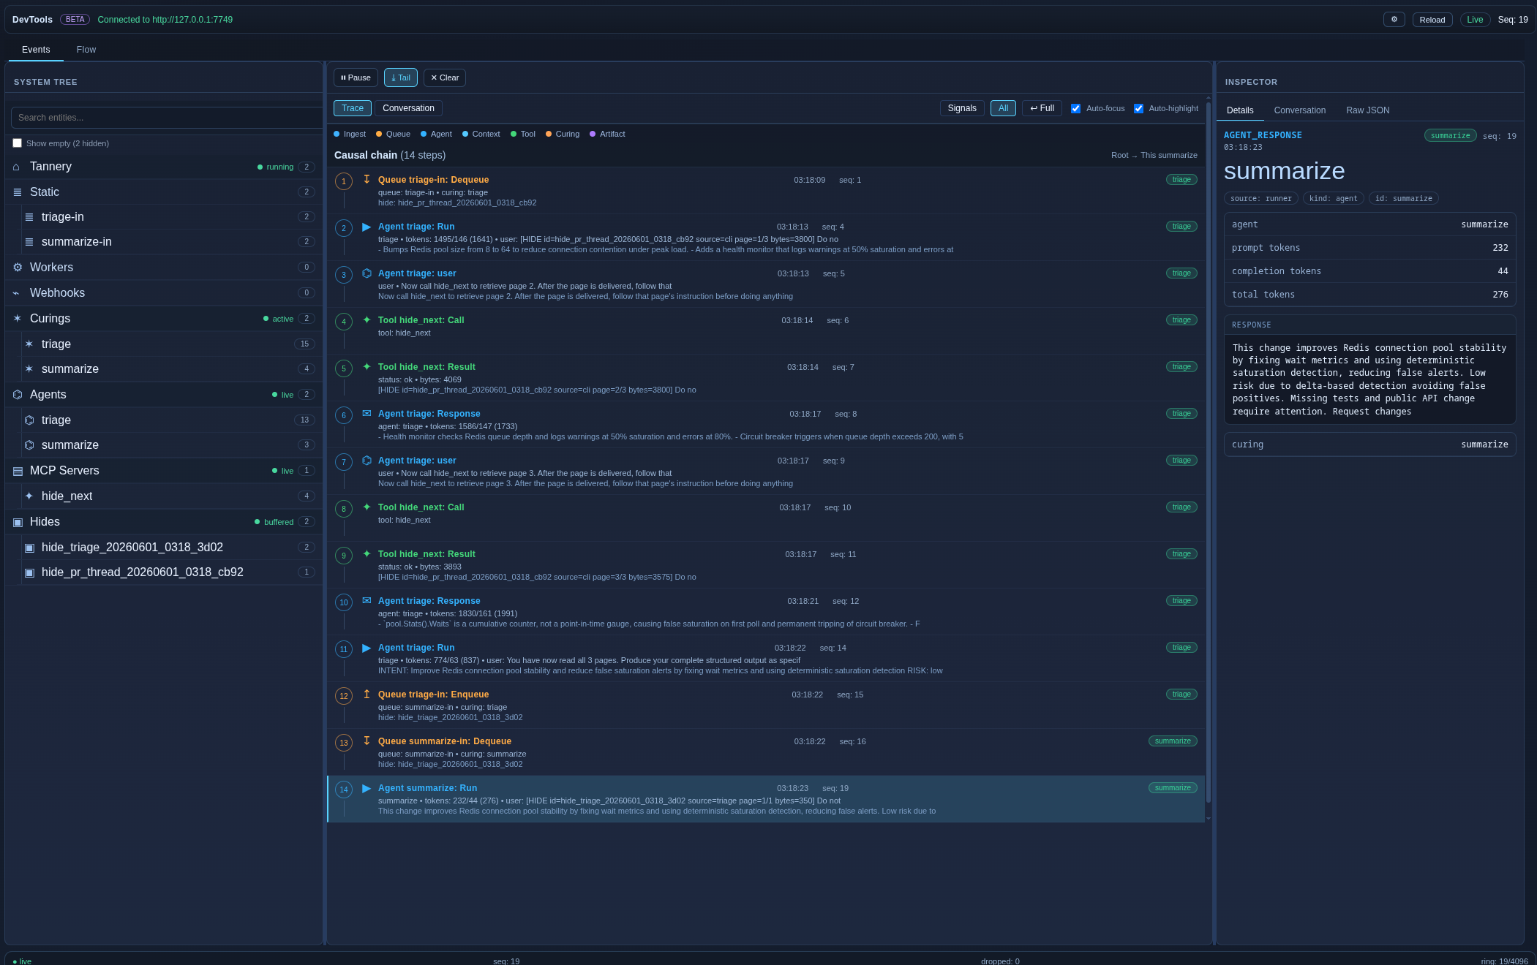The width and height of the screenshot is (1537, 965).
Task: Click step number 10 circle marker
Action: [344, 602]
